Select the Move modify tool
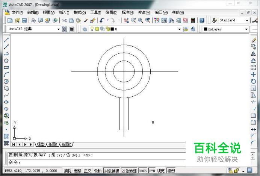The image size is (260, 176). click(x=253, y=74)
